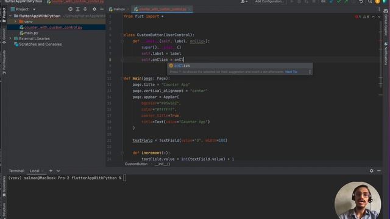The height and width of the screenshot is (219, 390).
Task: Jump to next highlighted error
Action: point(379,16)
